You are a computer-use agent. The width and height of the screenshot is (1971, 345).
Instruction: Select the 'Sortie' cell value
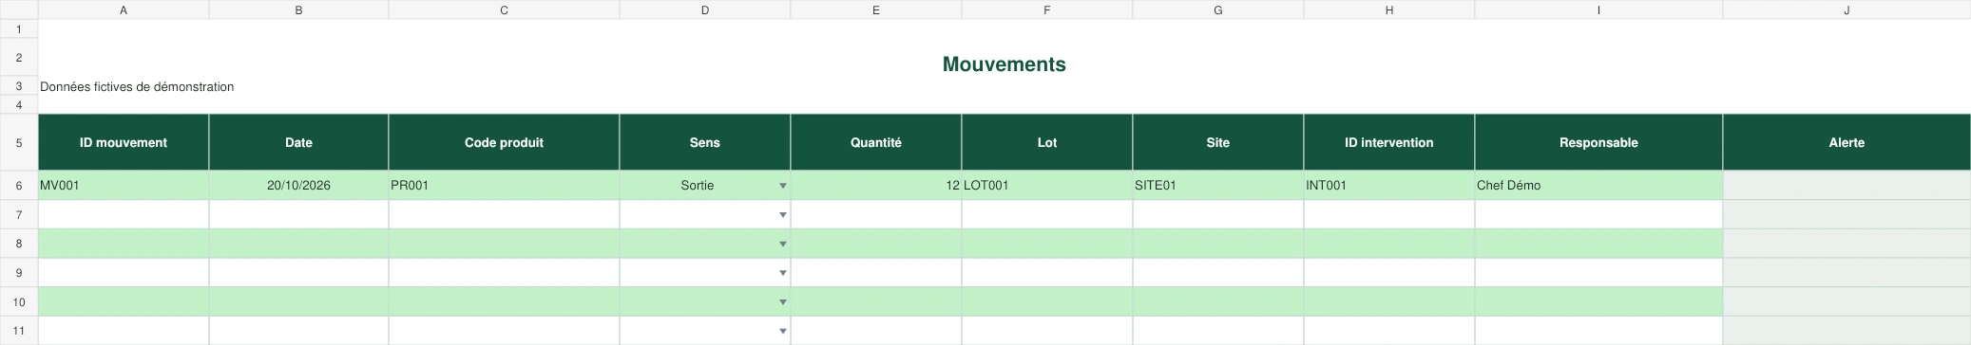(698, 186)
